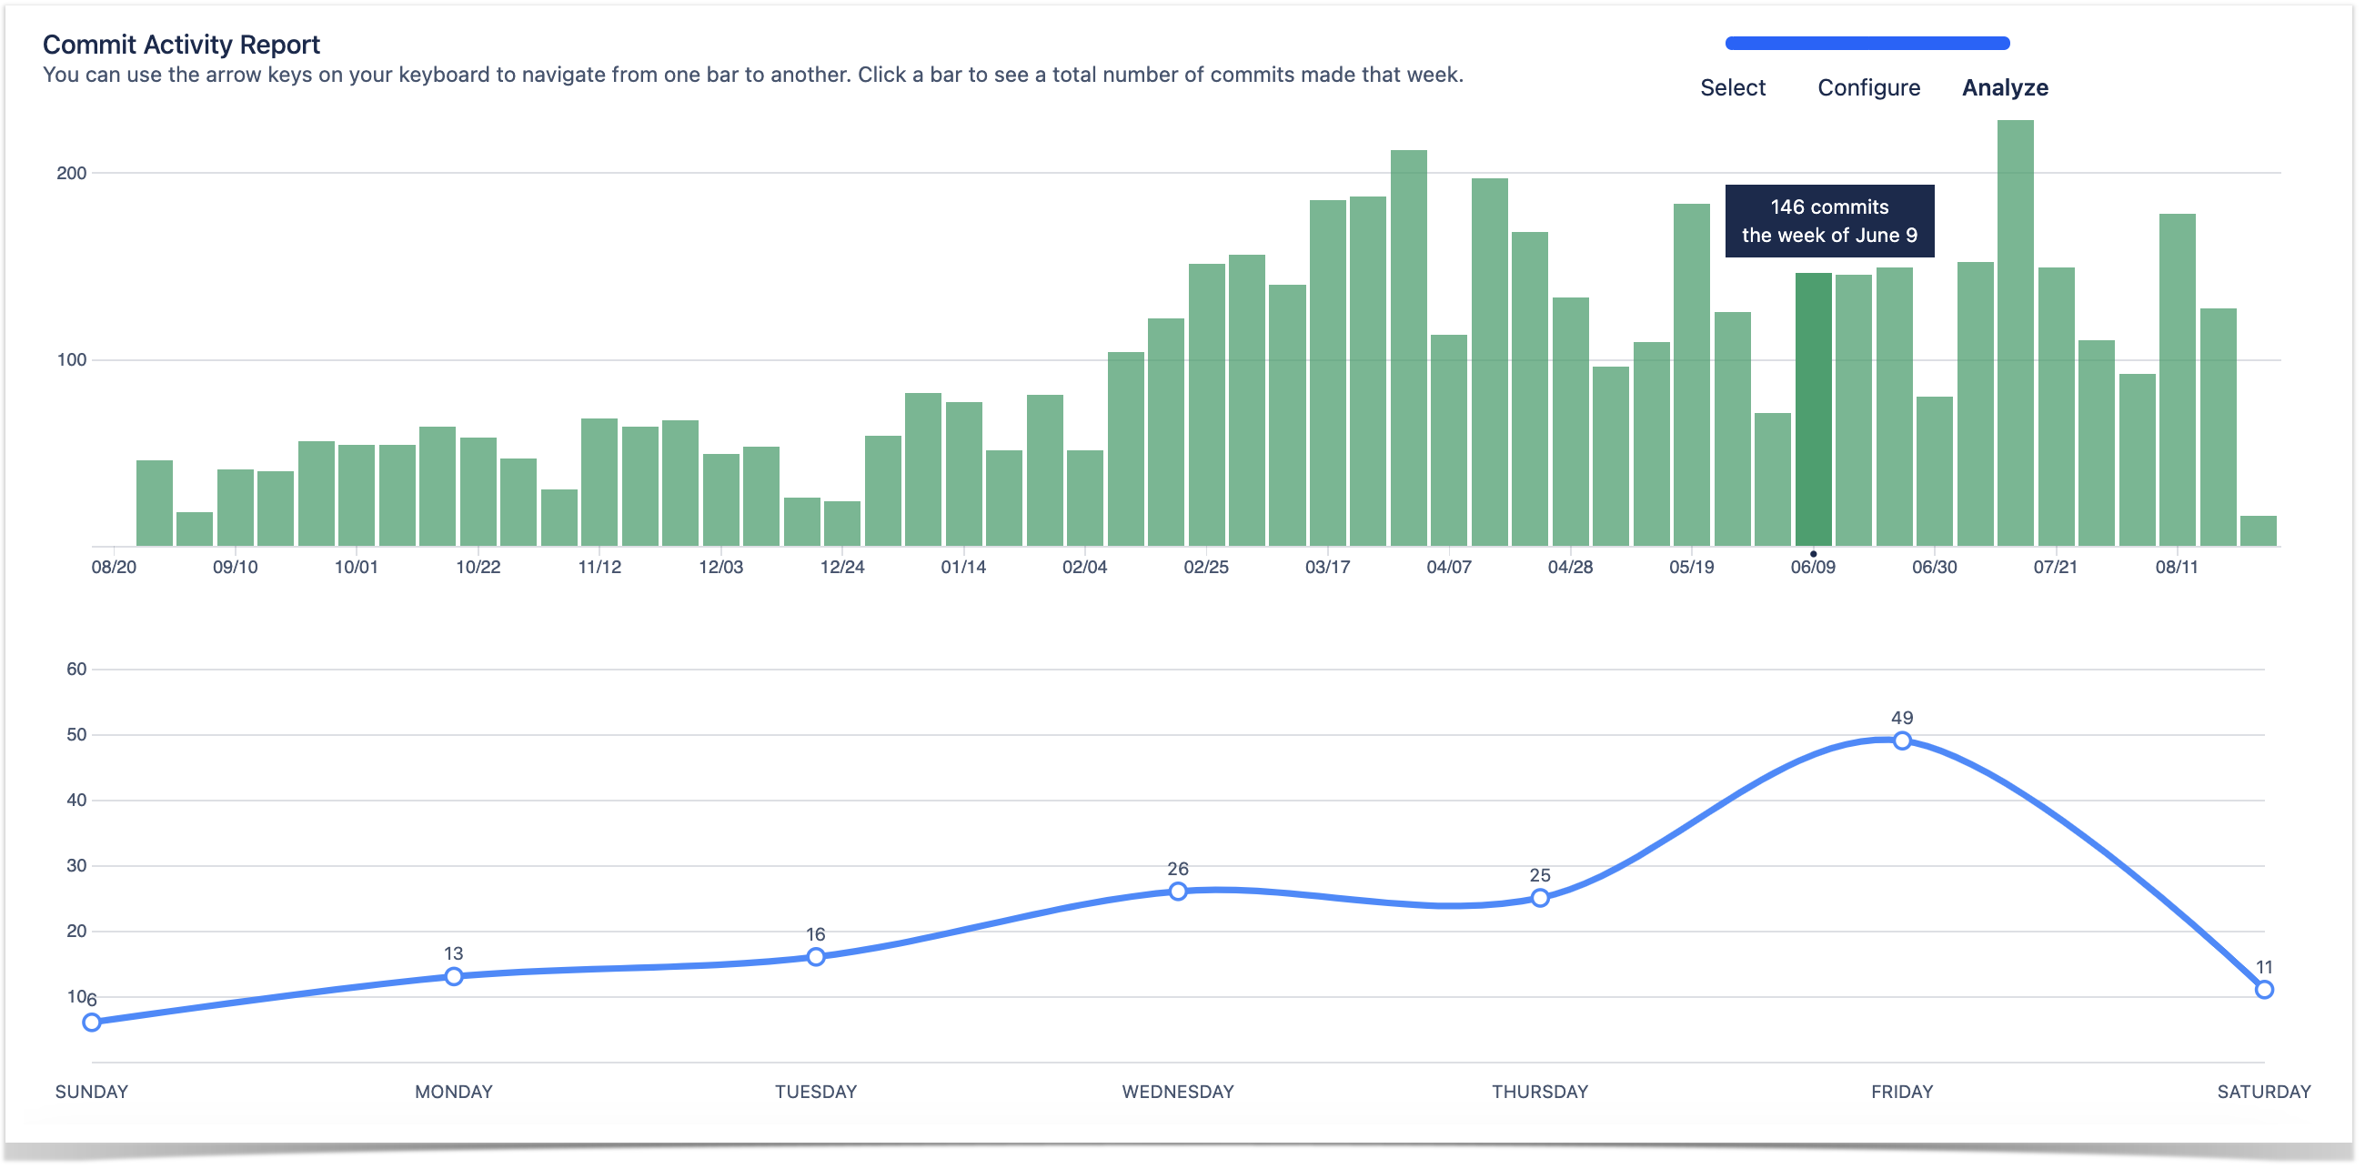This screenshot has width=2365, height=1169.
Task: Click the 02/25 axis date label
Action: tap(1205, 568)
